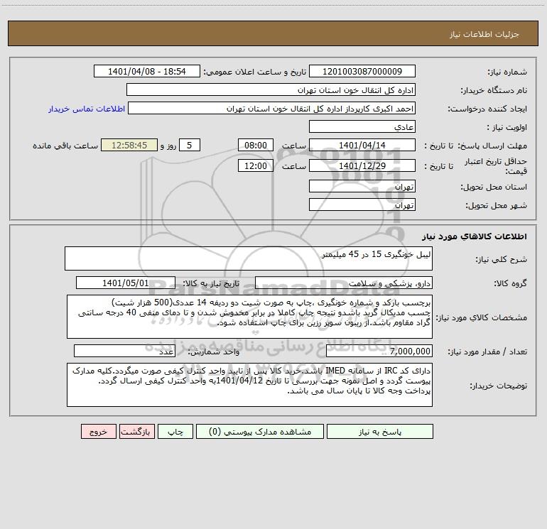Click the remaining days field 5

190,145
